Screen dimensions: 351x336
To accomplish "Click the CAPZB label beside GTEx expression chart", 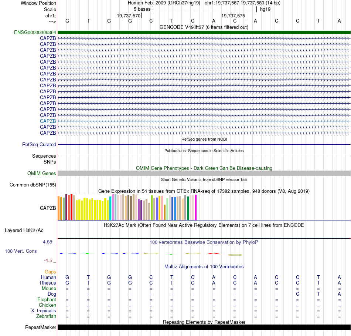I will coord(48,208).
